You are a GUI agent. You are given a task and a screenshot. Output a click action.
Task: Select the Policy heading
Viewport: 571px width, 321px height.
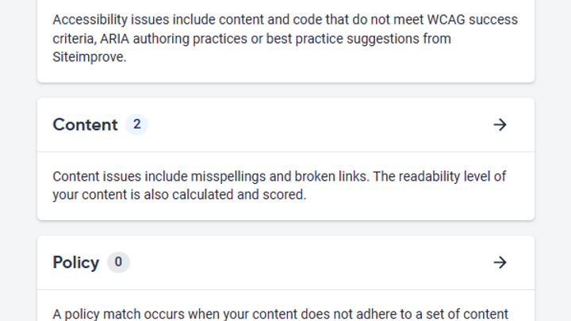click(x=76, y=262)
